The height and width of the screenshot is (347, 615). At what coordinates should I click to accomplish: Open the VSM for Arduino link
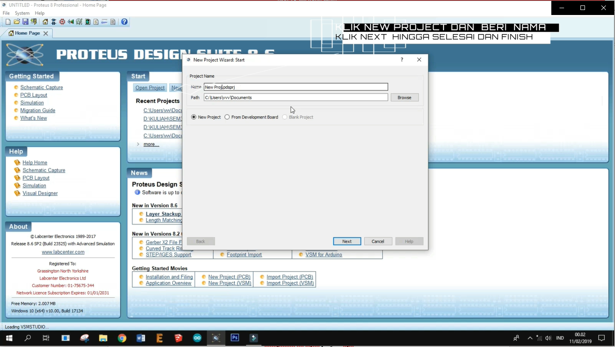(x=324, y=255)
